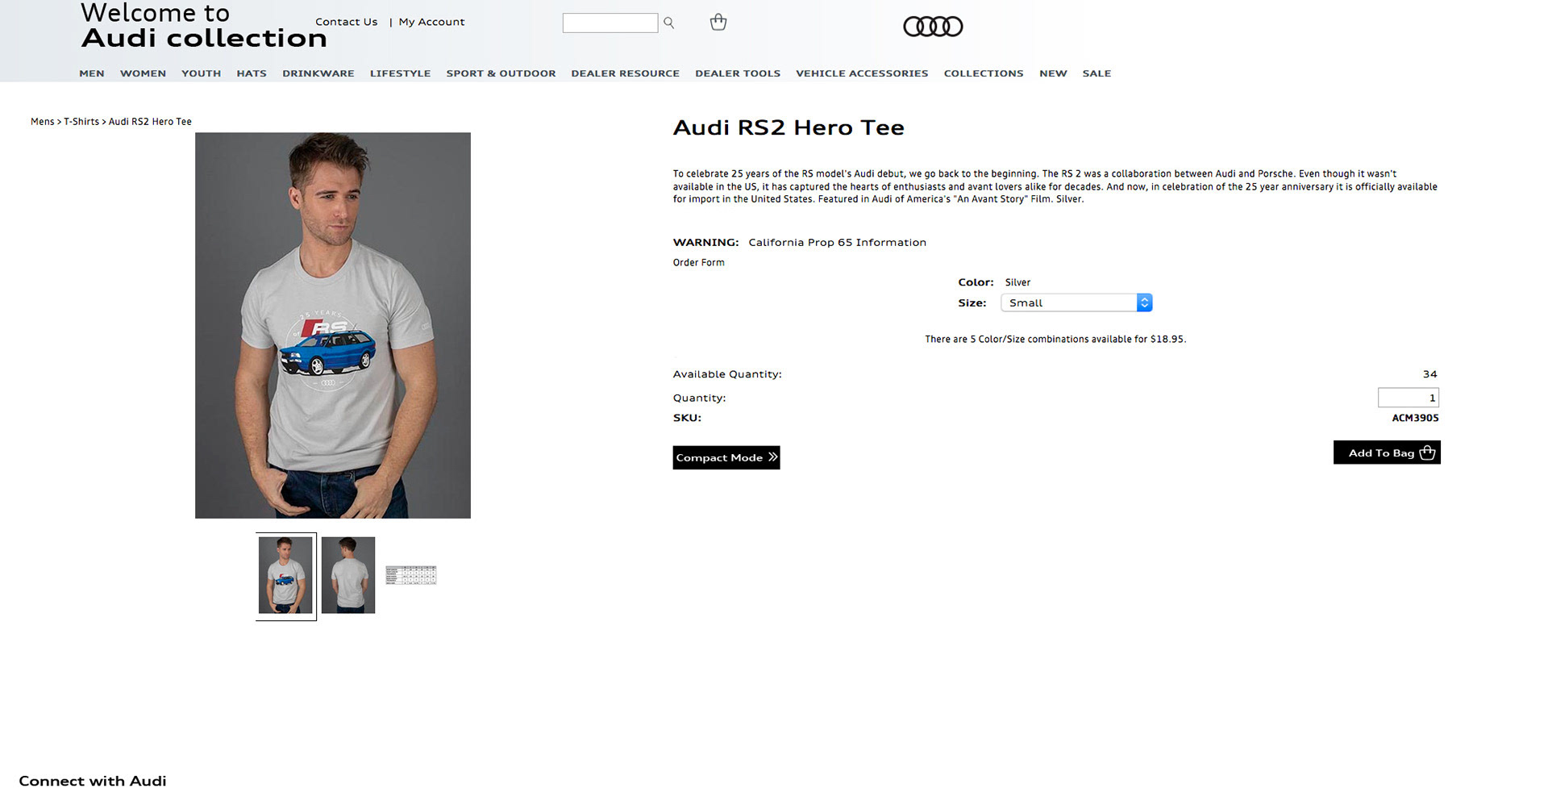
Task: Open the DRINKWARE menu
Action: tap(318, 73)
